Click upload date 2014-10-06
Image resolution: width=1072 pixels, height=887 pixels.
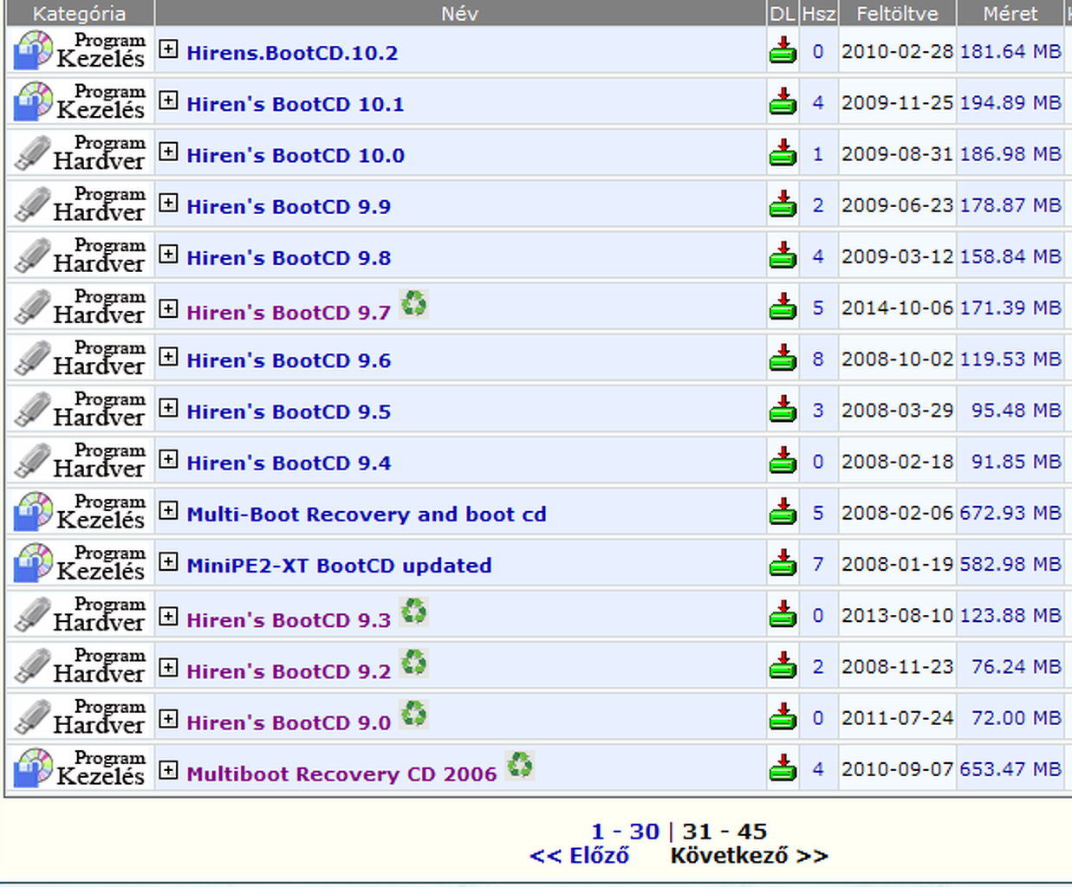pos(897,308)
